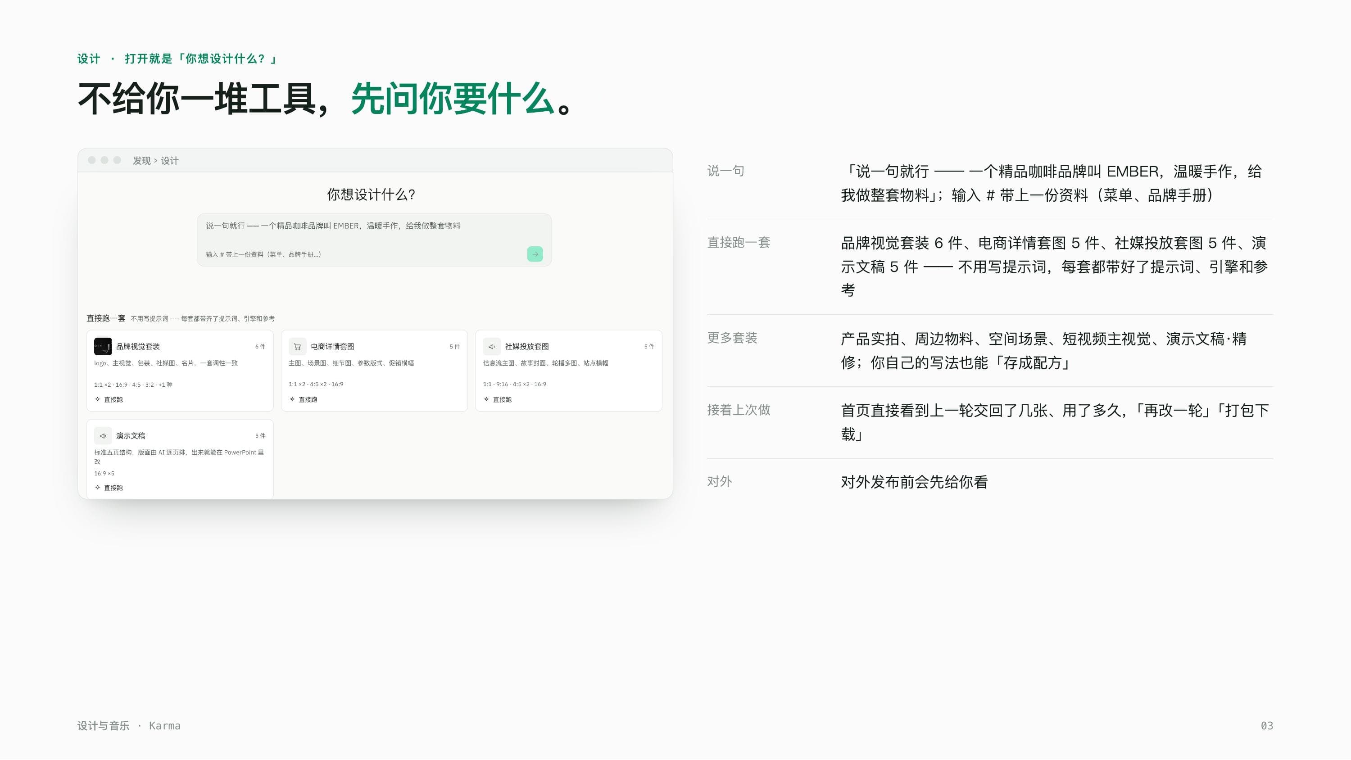Run 直接跑 on the 品牌视觉套装 card
Screen dimensions: 1351x760
109,400
